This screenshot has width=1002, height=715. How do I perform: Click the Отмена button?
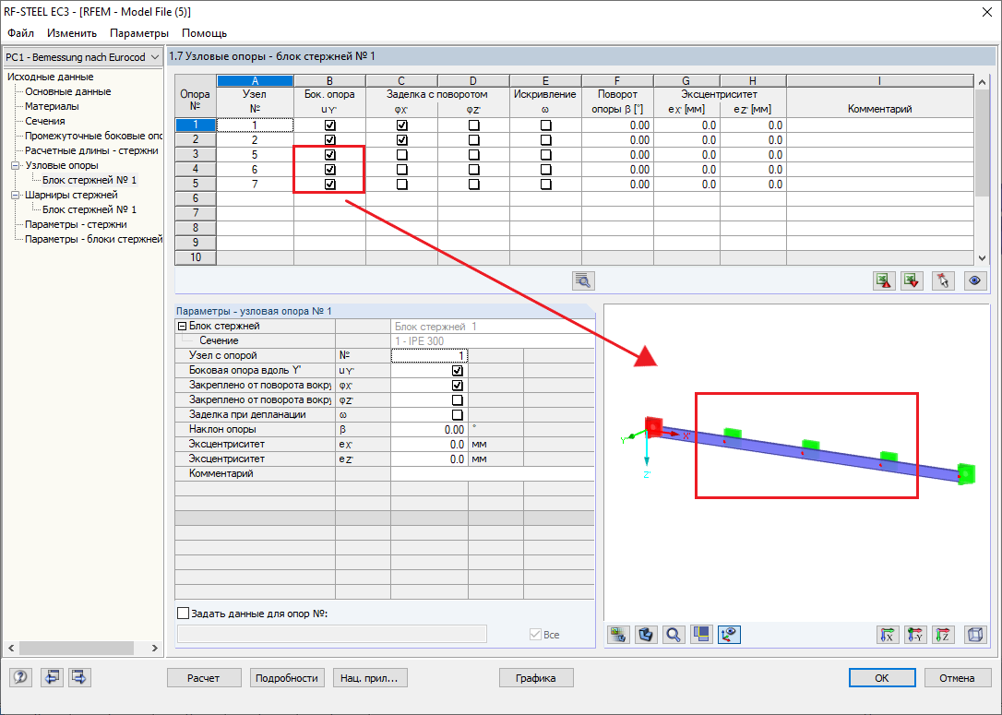[958, 678]
